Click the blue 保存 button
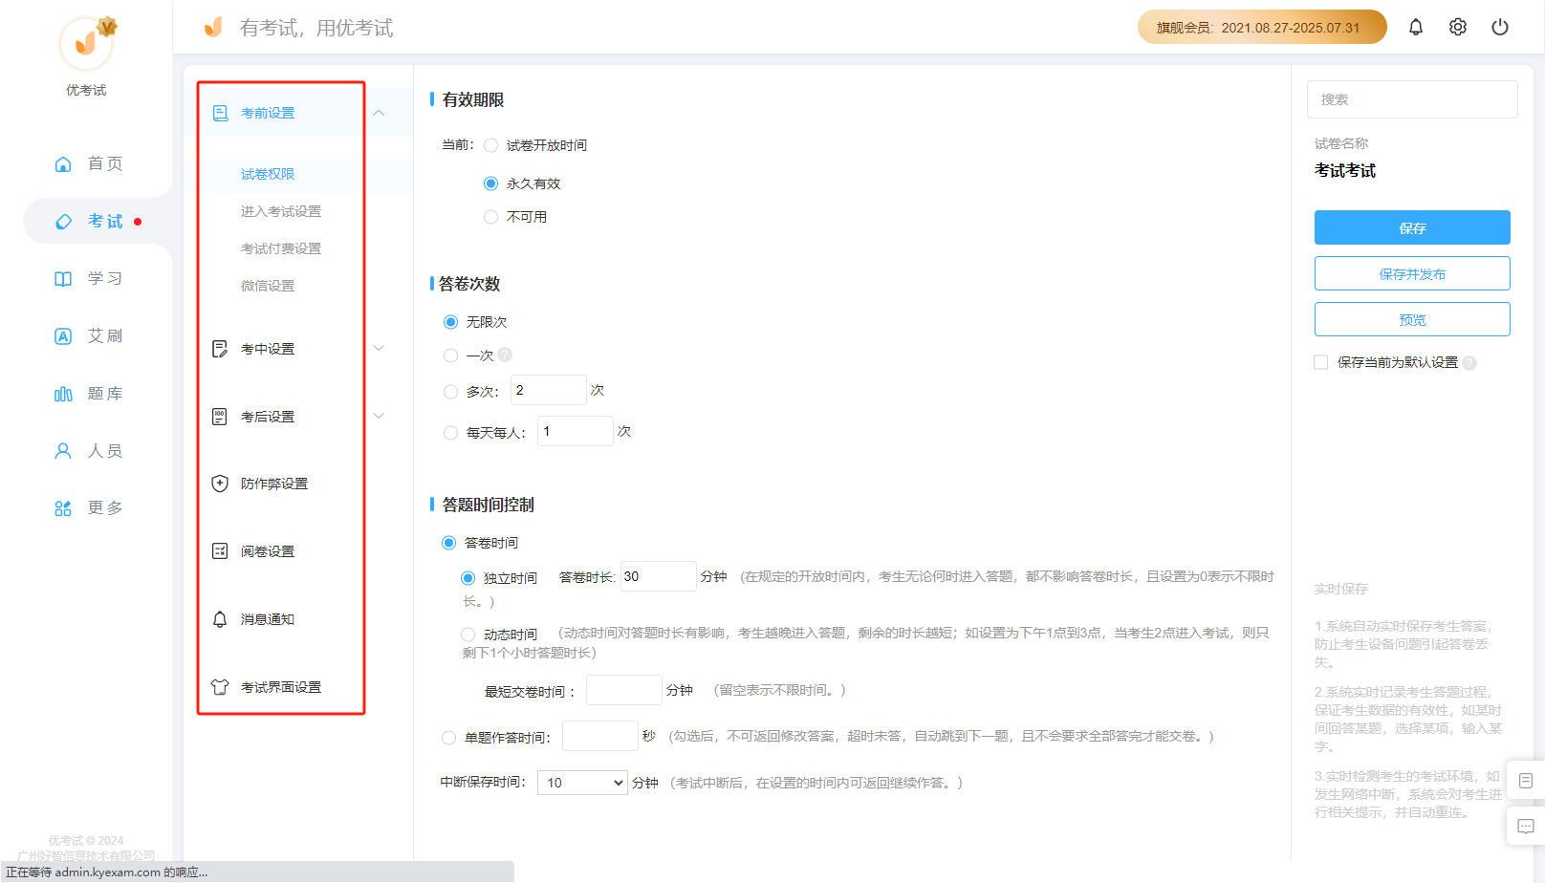This screenshot has height=883, width=1545. click(x=1412, y=227)
